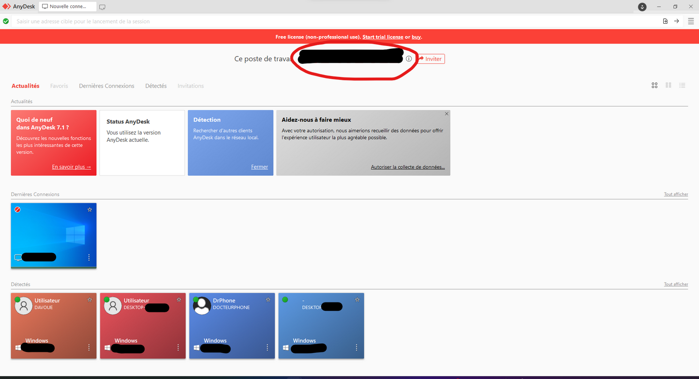Open the hamburger main menu
699x379 pixels.
pos(691,21)
